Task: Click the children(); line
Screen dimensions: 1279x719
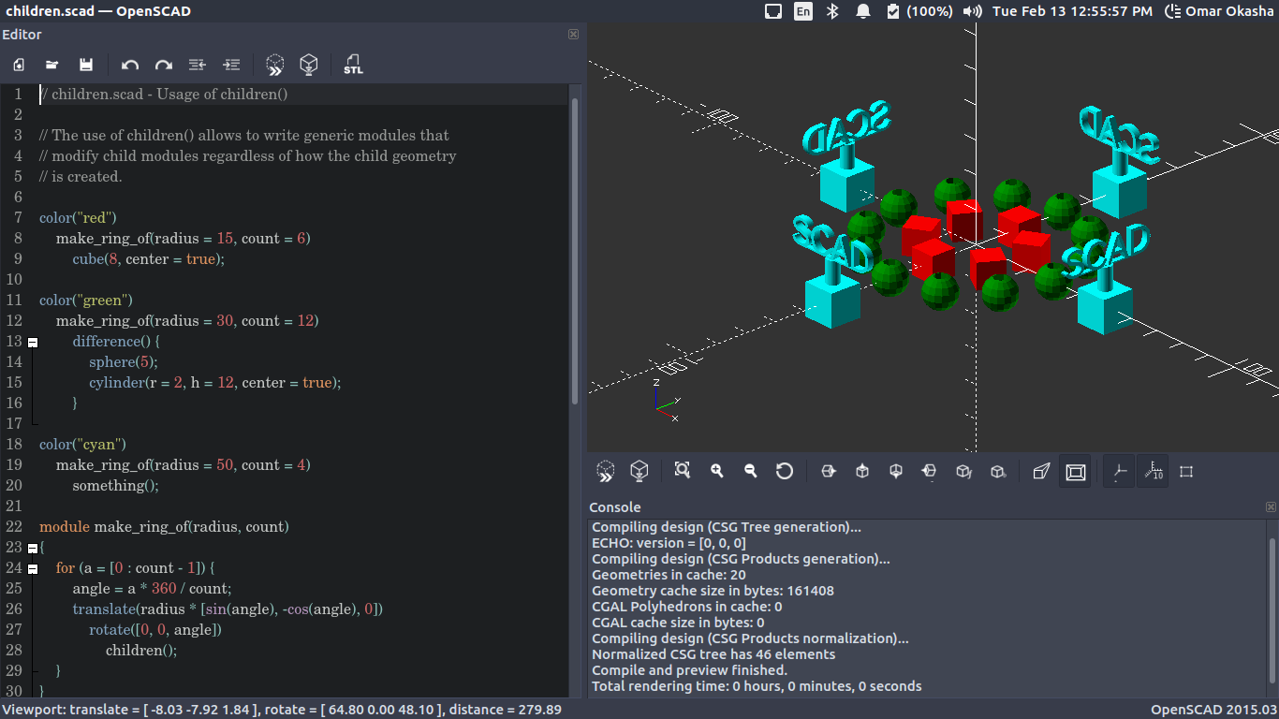Action: [x=141, y=651]
